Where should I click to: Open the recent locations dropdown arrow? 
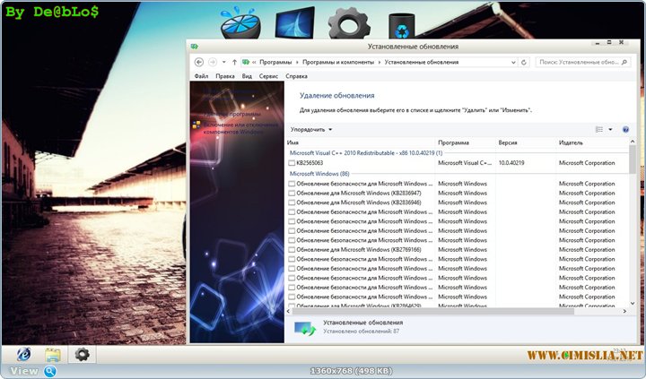[223, 62]
